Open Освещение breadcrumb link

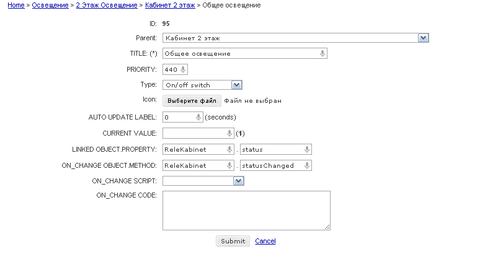50,5
